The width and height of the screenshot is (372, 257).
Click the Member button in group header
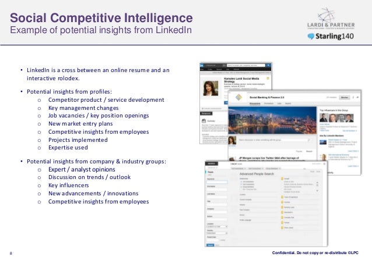(x=345, y=98)
